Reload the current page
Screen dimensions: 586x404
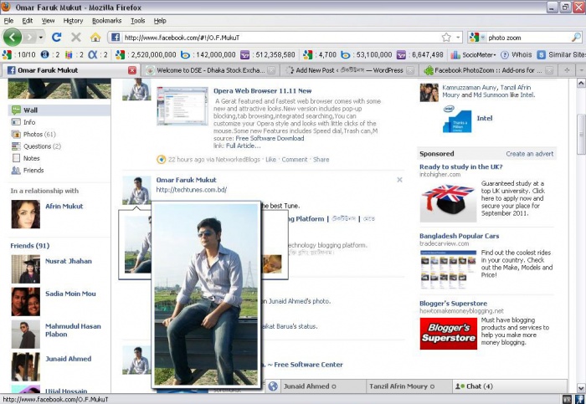(x=57, y=37)
